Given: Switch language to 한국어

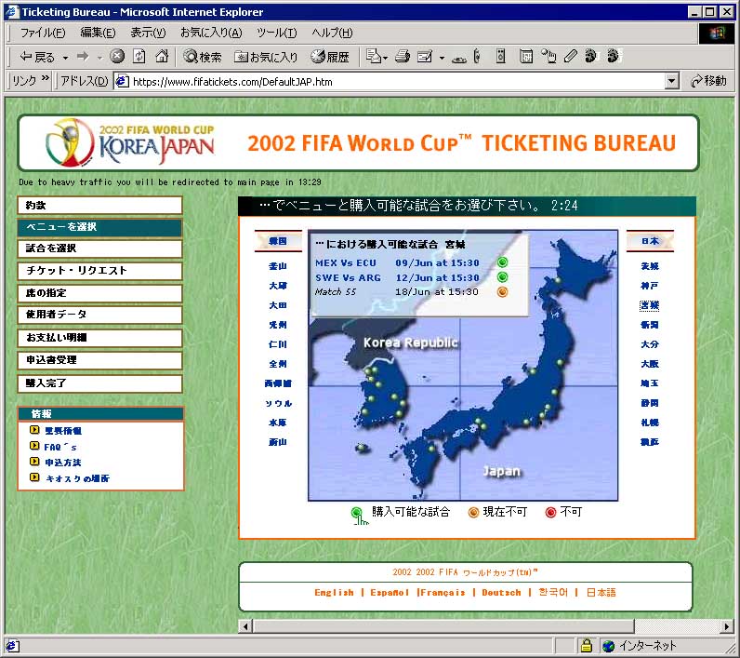Looking at the screenshot, I should (x=553, y=592).
